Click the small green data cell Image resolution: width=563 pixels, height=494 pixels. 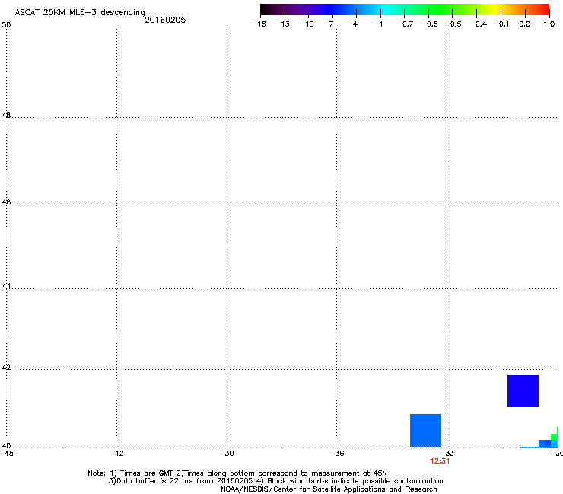coord(554,436)
